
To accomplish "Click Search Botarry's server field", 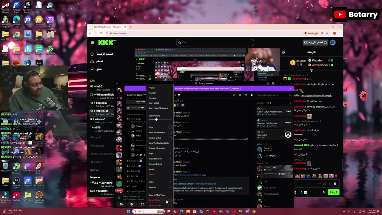I will click(x=274, y=95).
